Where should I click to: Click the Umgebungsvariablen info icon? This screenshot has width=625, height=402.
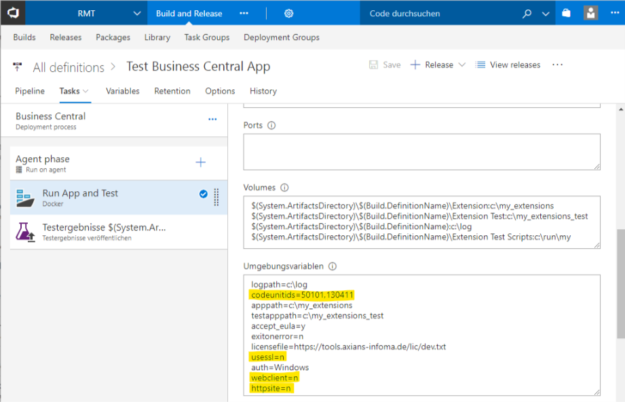point(333,266)
